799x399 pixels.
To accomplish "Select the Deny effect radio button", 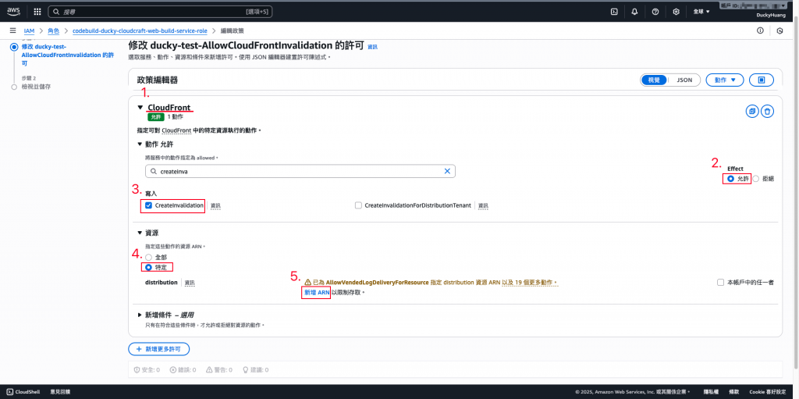I will (755, 179).
